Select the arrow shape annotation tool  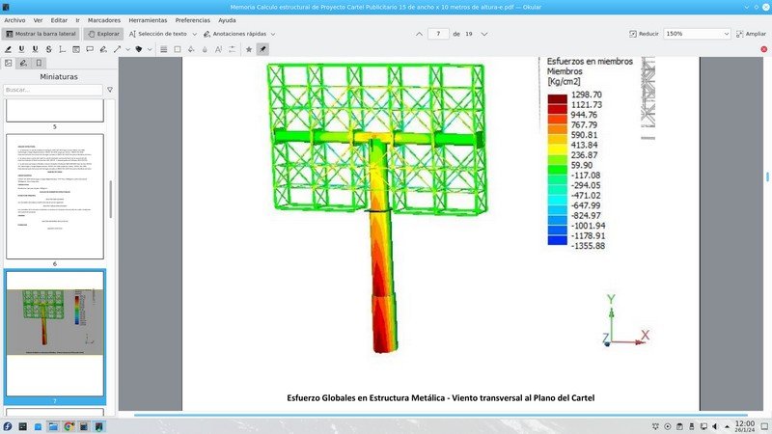click(x=117, y=49)
